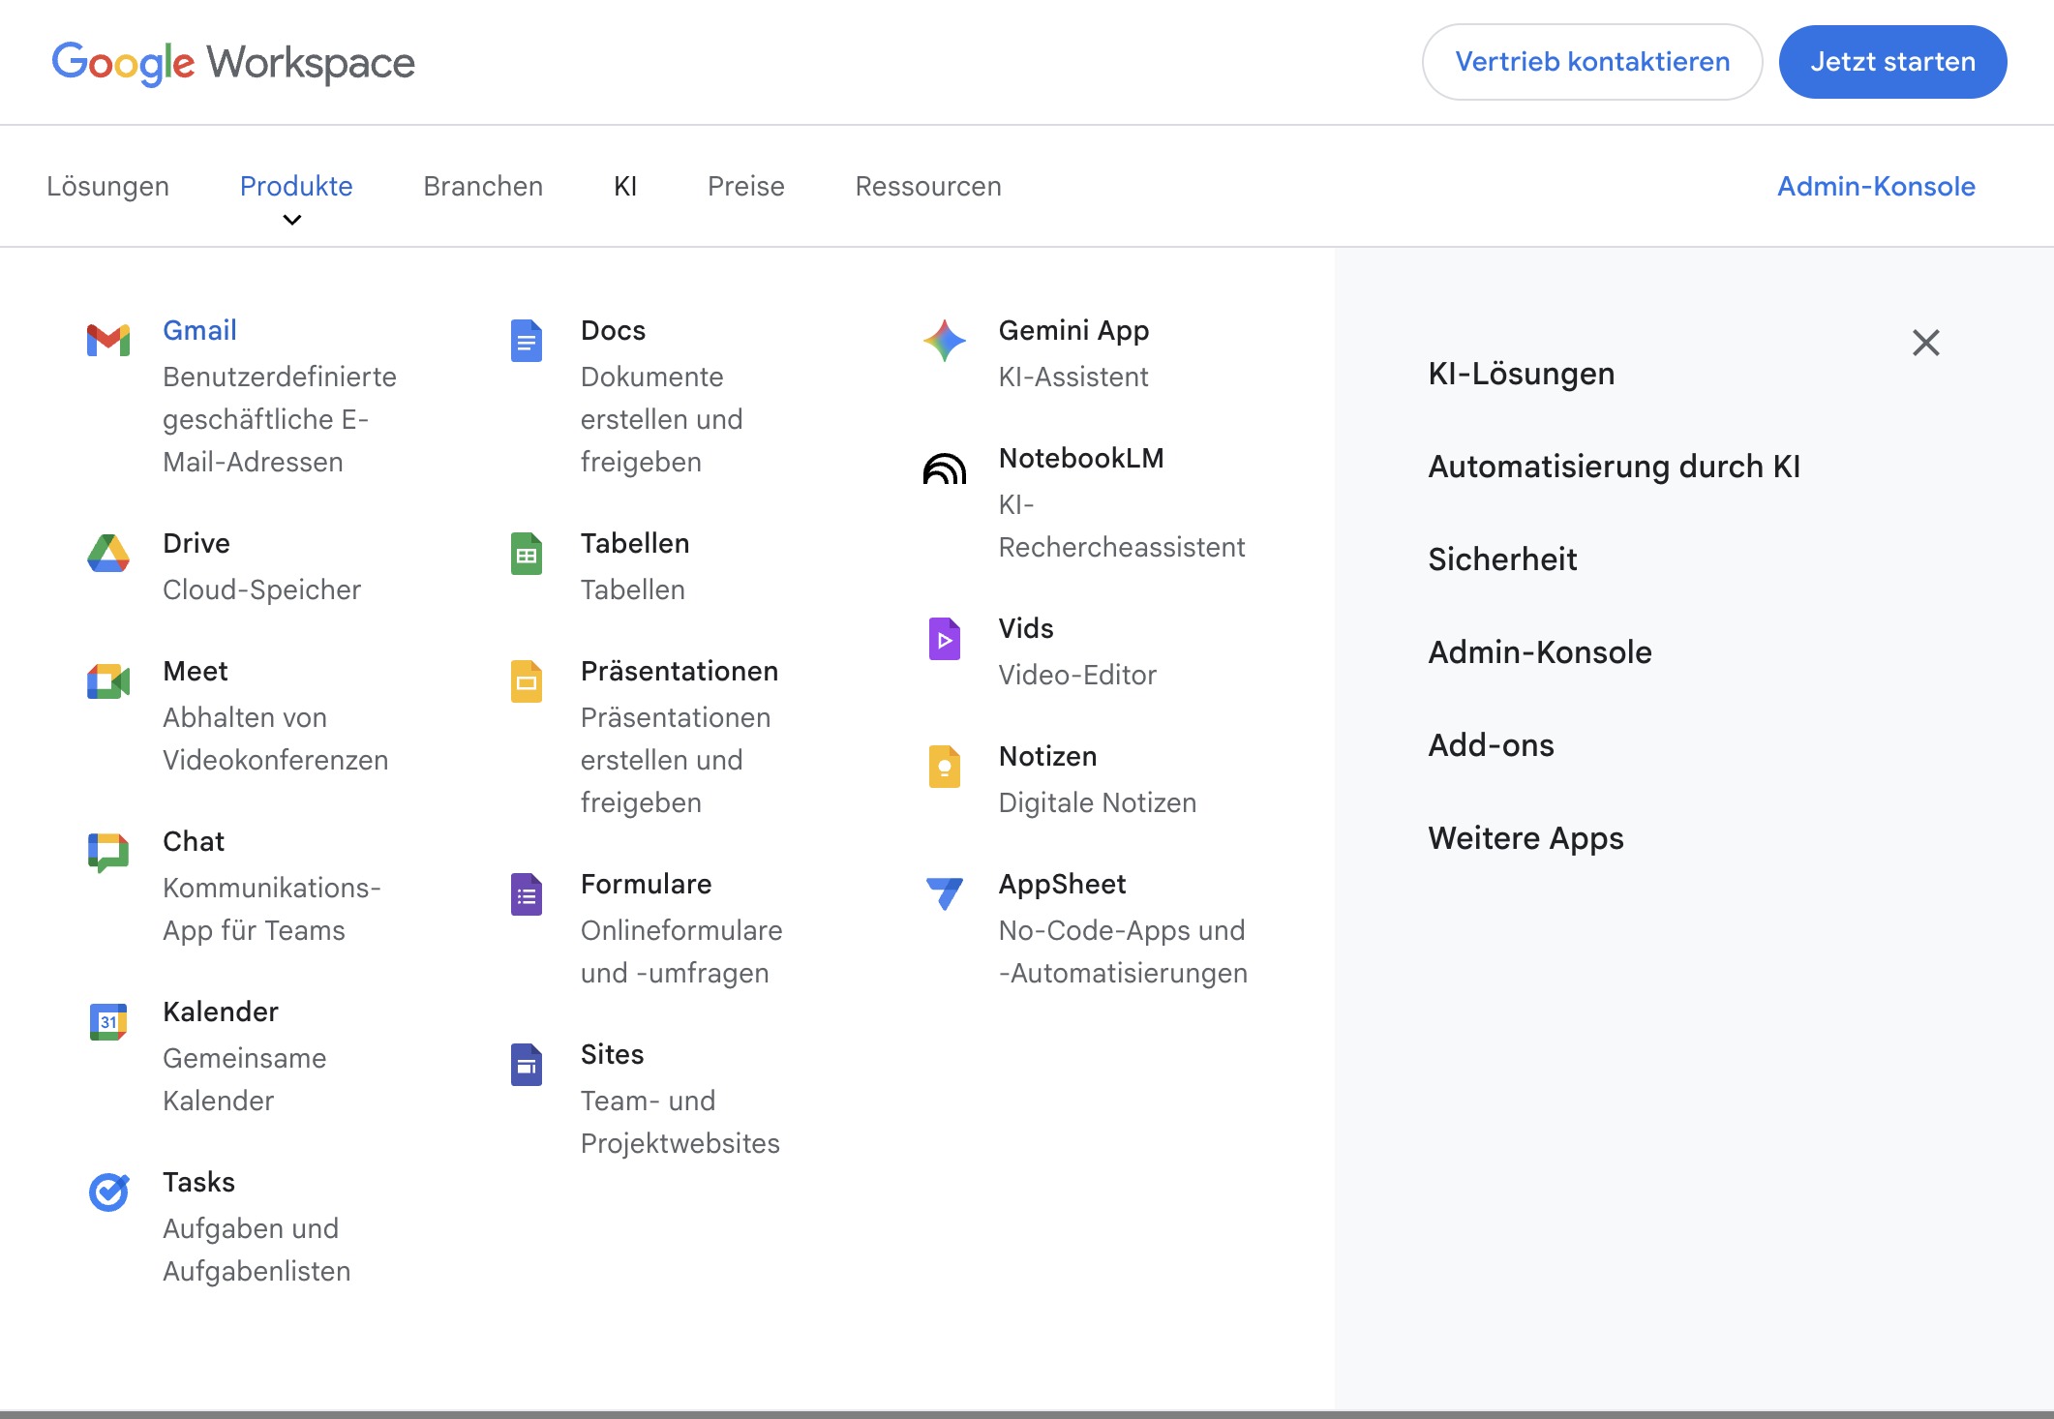Click the Notizen lightbulb icon
Viewport: 2054px width, 1419px height.
coord(945,767)
